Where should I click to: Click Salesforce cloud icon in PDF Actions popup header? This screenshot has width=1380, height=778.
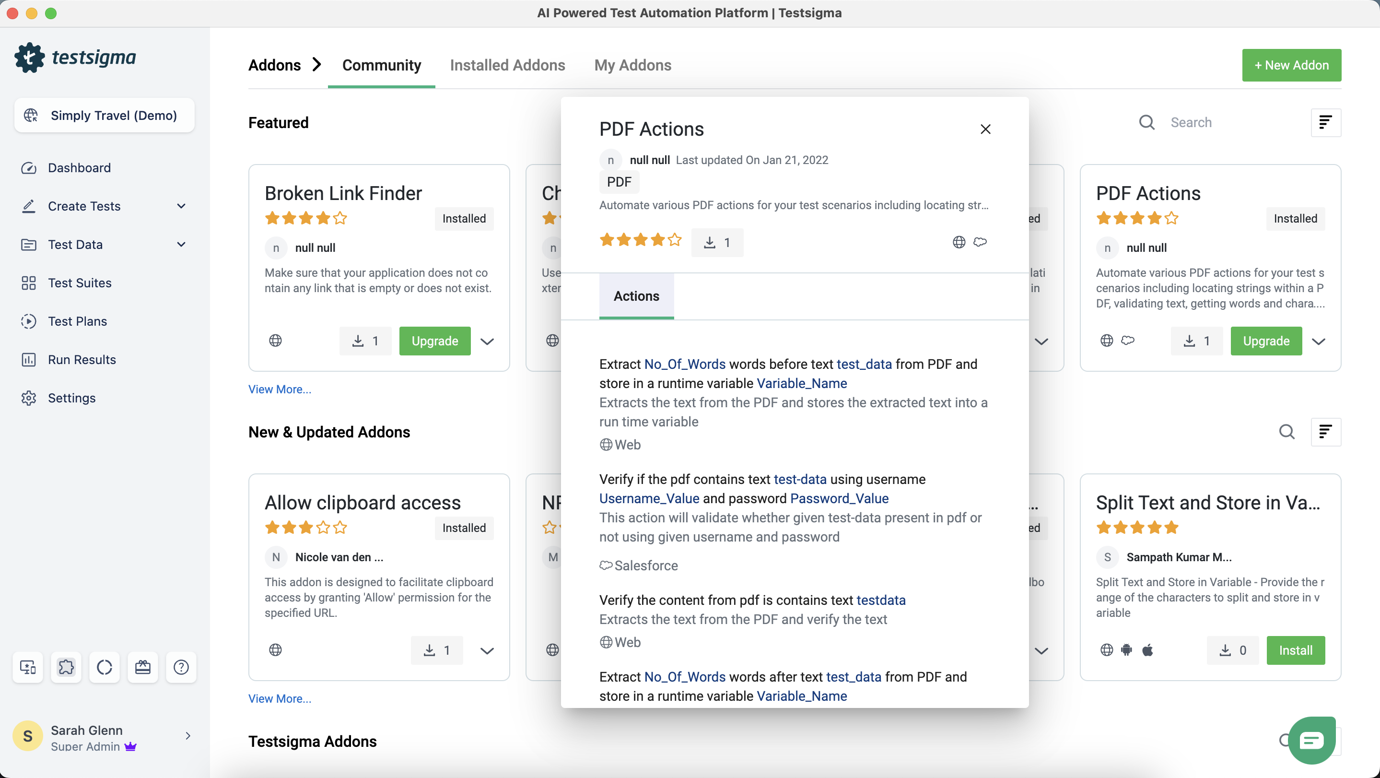pos(980,242)
